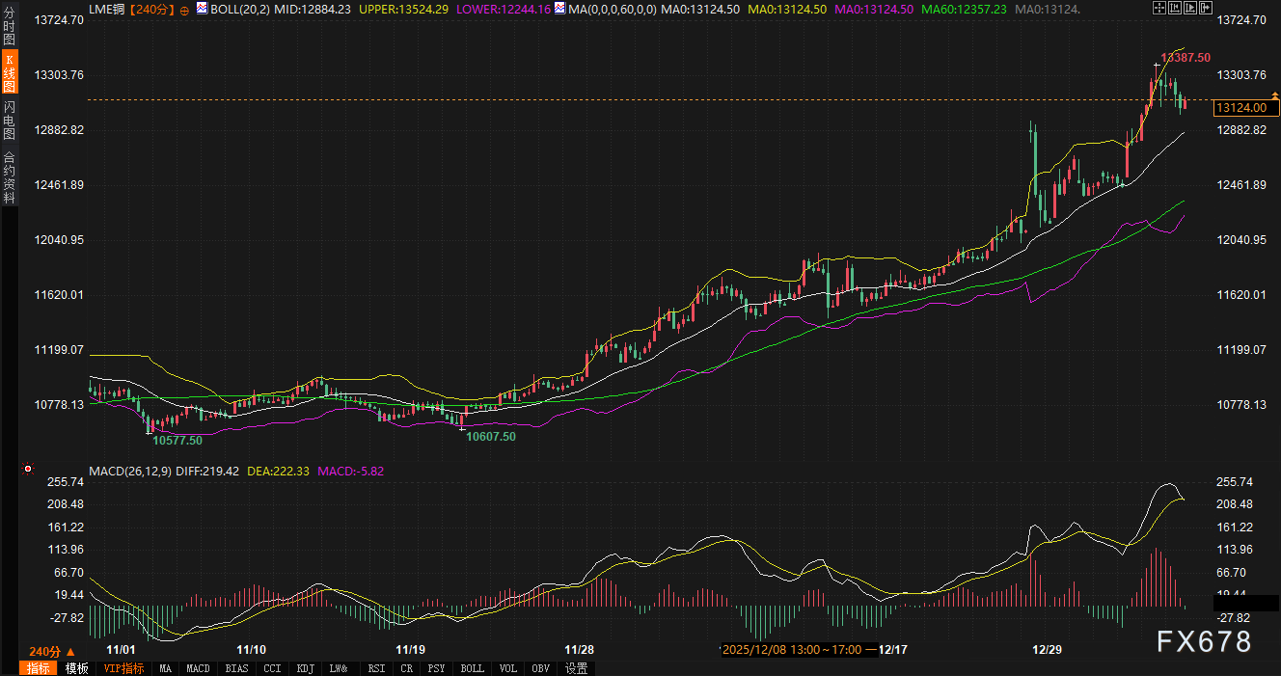
Task: Click the red sun icon beside MACD panel
Action: [x=27, y=470]
